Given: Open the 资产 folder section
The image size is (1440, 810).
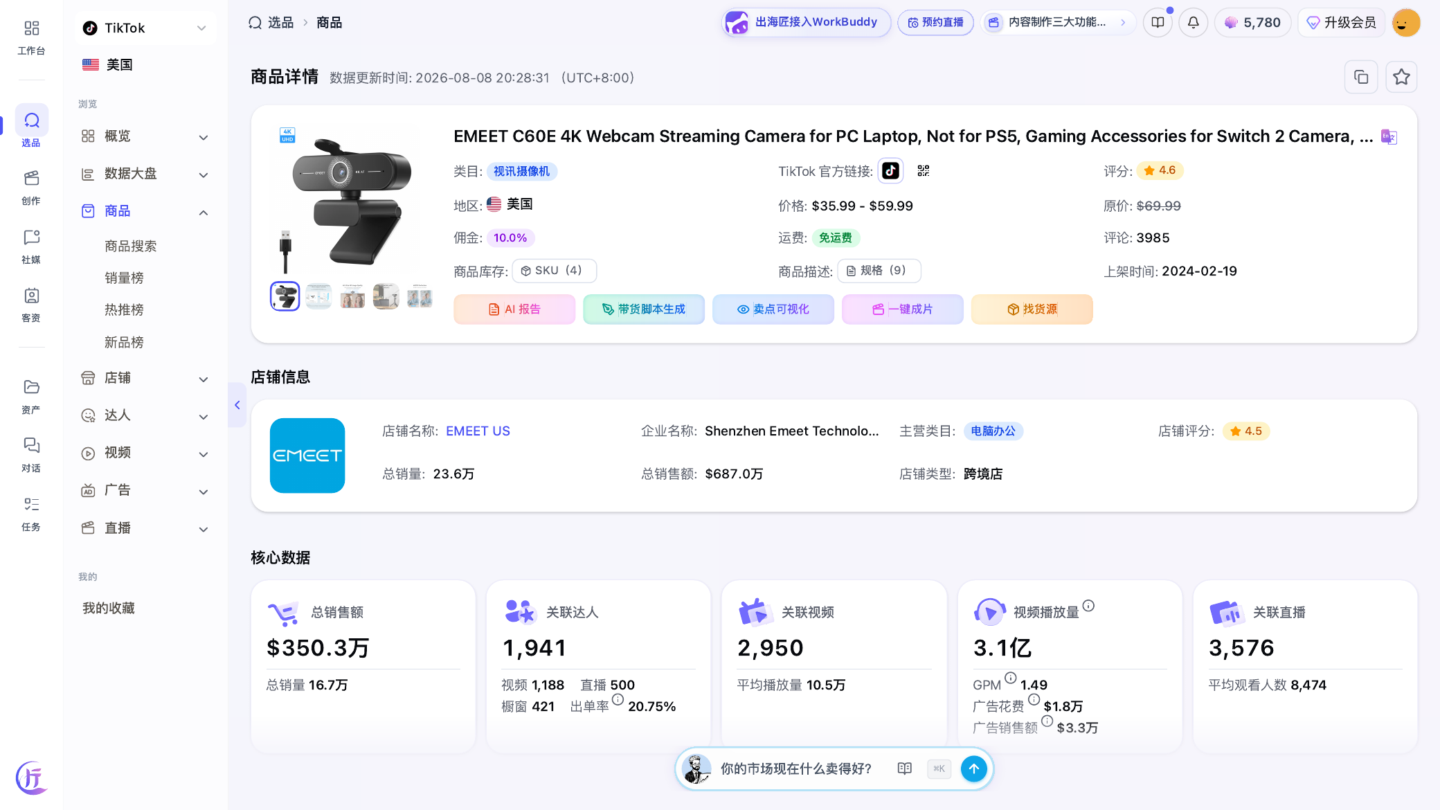Looking at the screenshot, I should (31, 397).
